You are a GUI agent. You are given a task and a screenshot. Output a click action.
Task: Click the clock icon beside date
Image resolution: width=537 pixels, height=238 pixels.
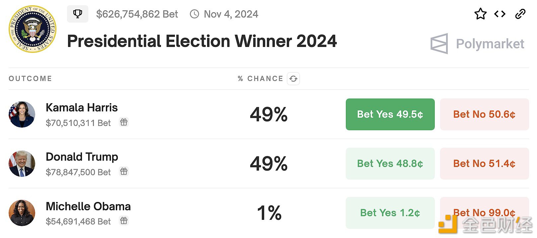click(194, 14)
